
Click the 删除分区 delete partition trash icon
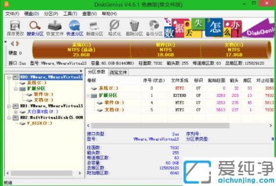[x=134, y=28]
